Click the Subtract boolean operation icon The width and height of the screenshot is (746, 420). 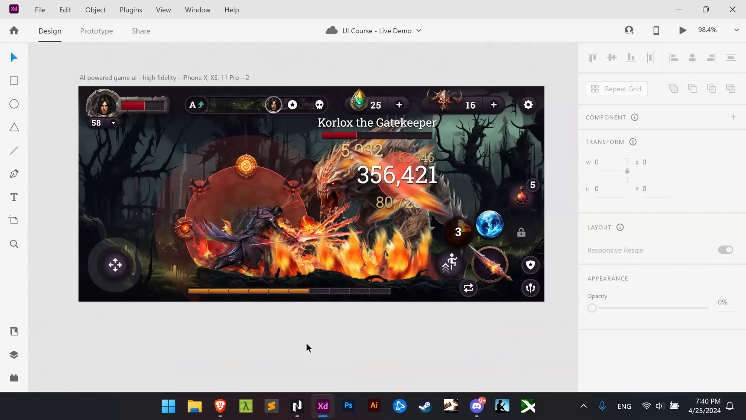click(692, 89)
